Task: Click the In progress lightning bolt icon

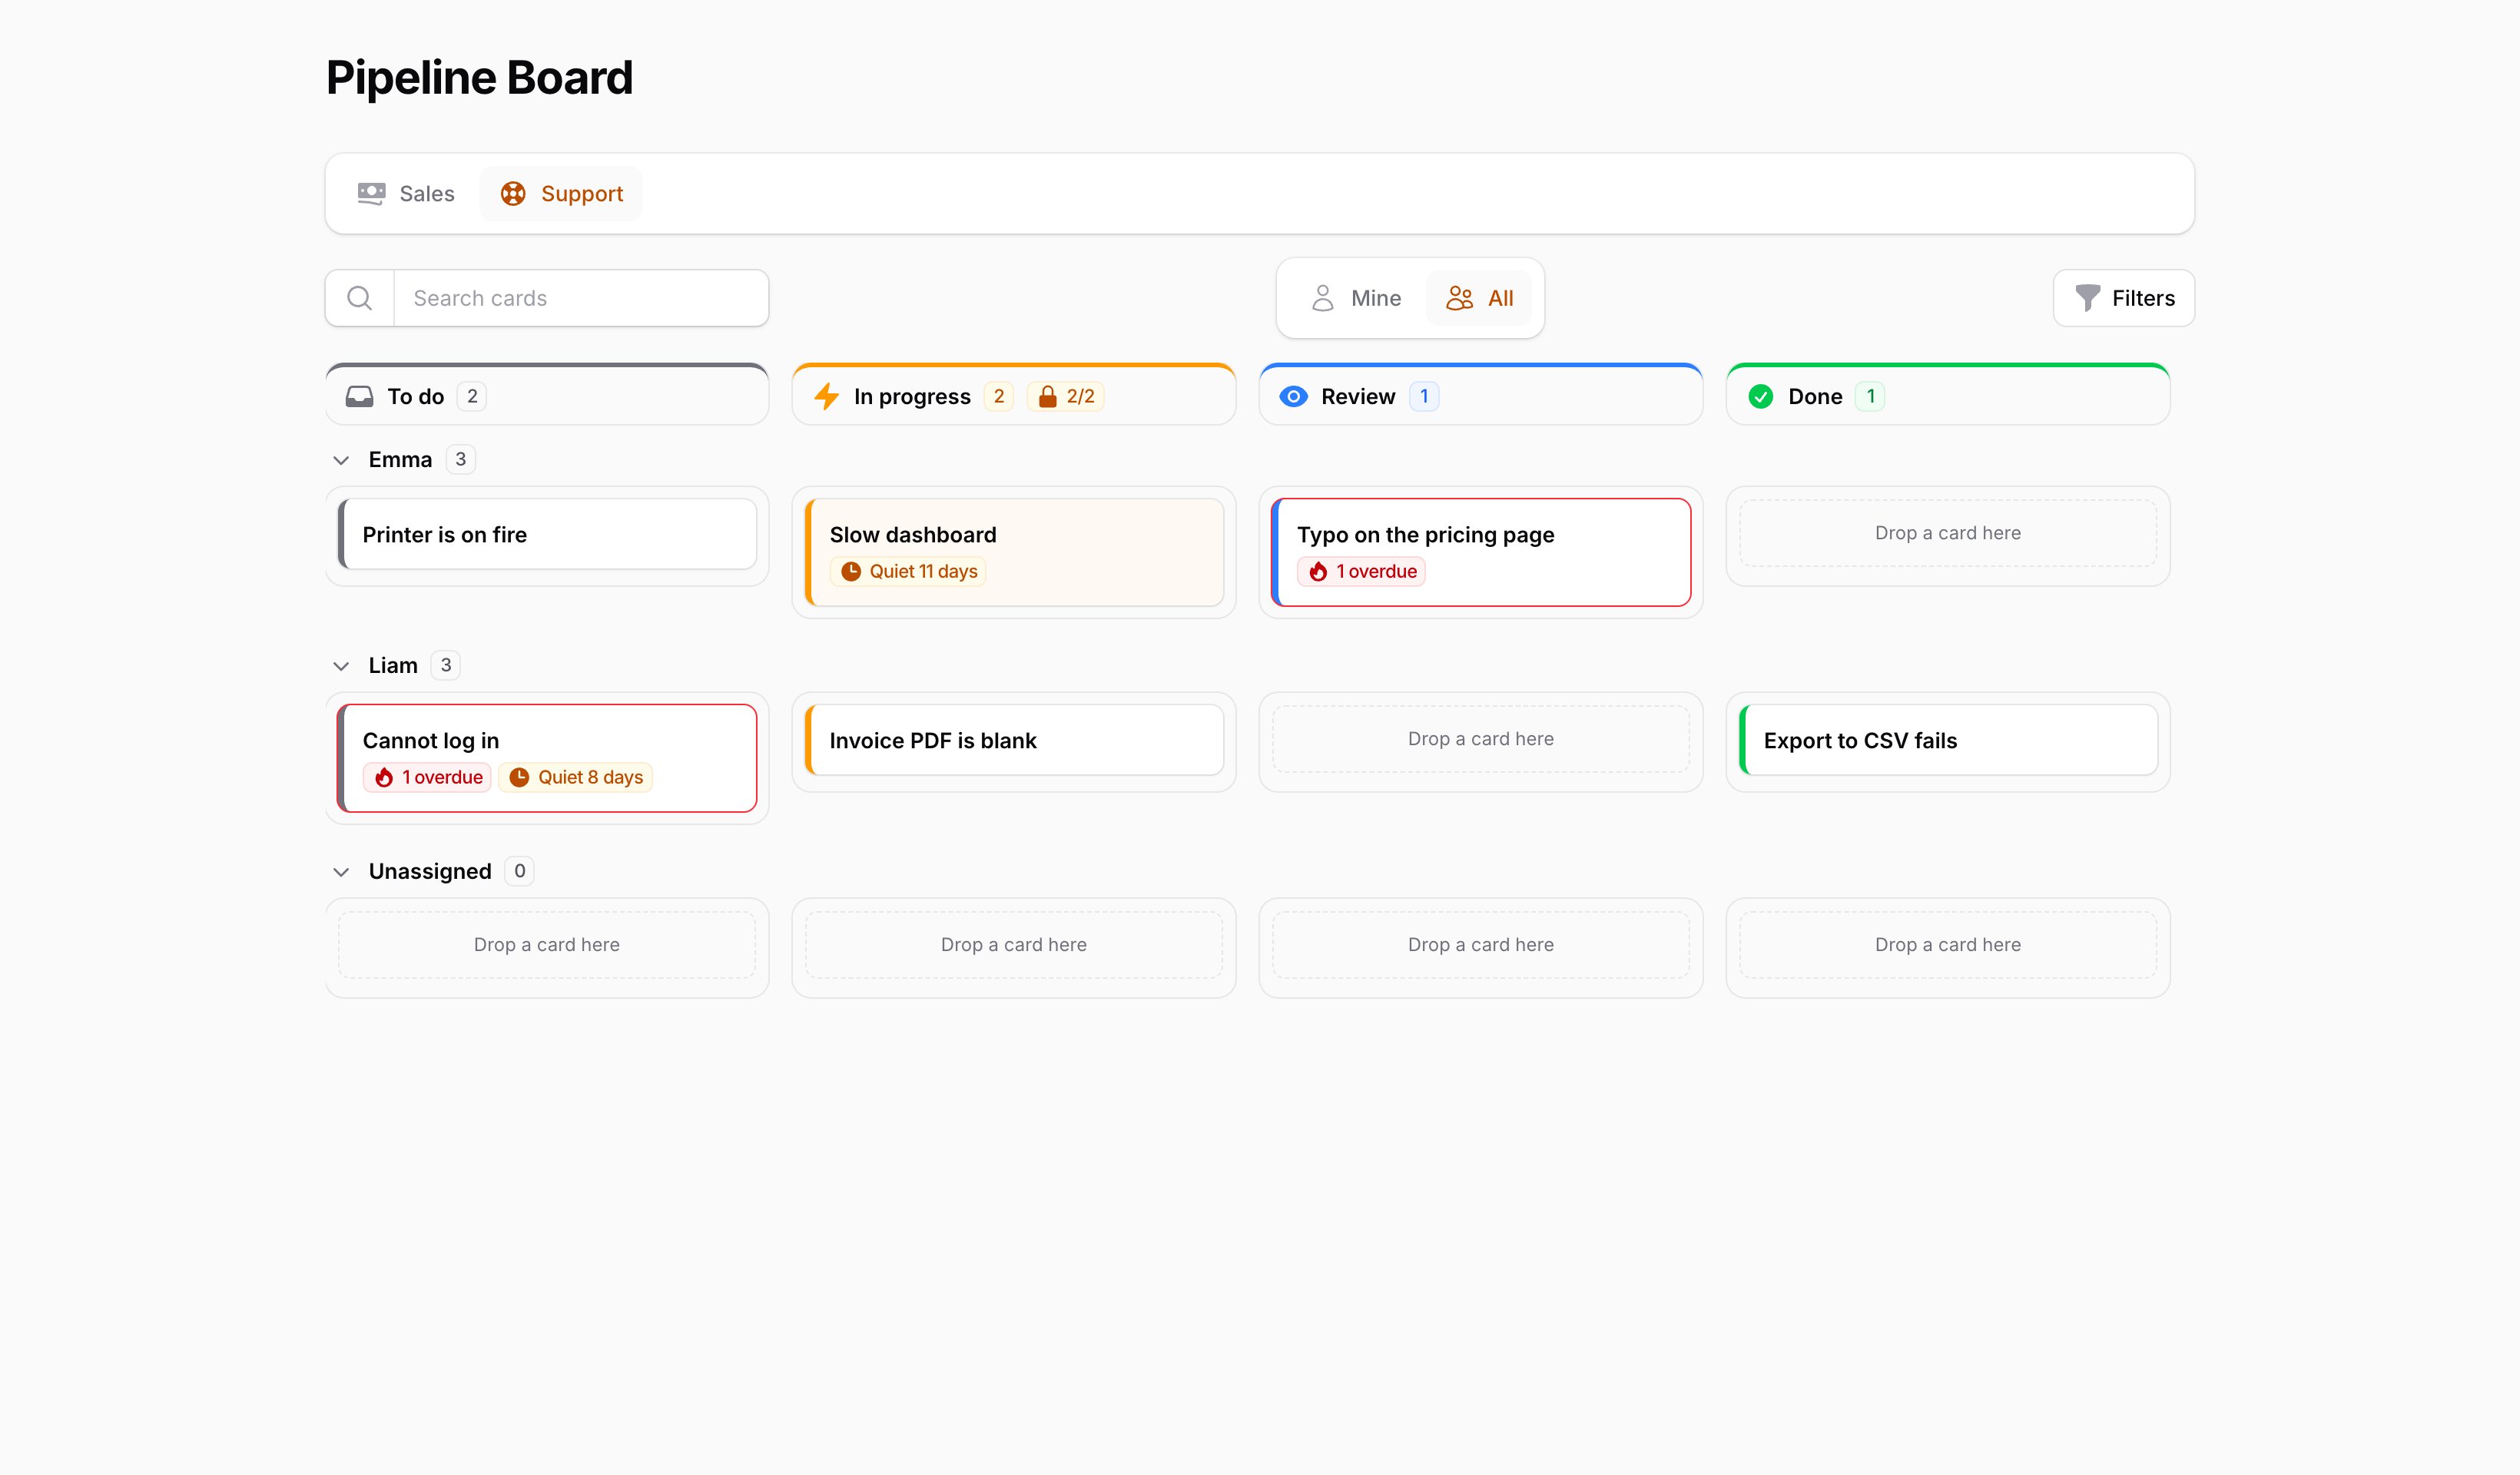Action: coord(826,397)
